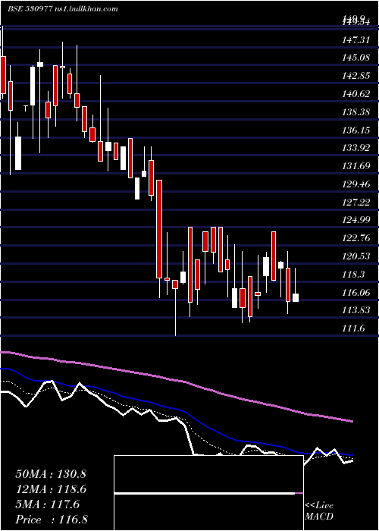Click the BSE 530977 chart title
379x531 pixels.
point(63,9)
